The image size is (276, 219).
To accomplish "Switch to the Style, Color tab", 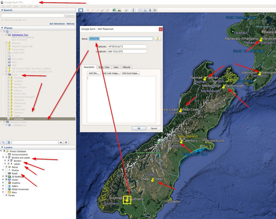I will (x=104, y=67).
